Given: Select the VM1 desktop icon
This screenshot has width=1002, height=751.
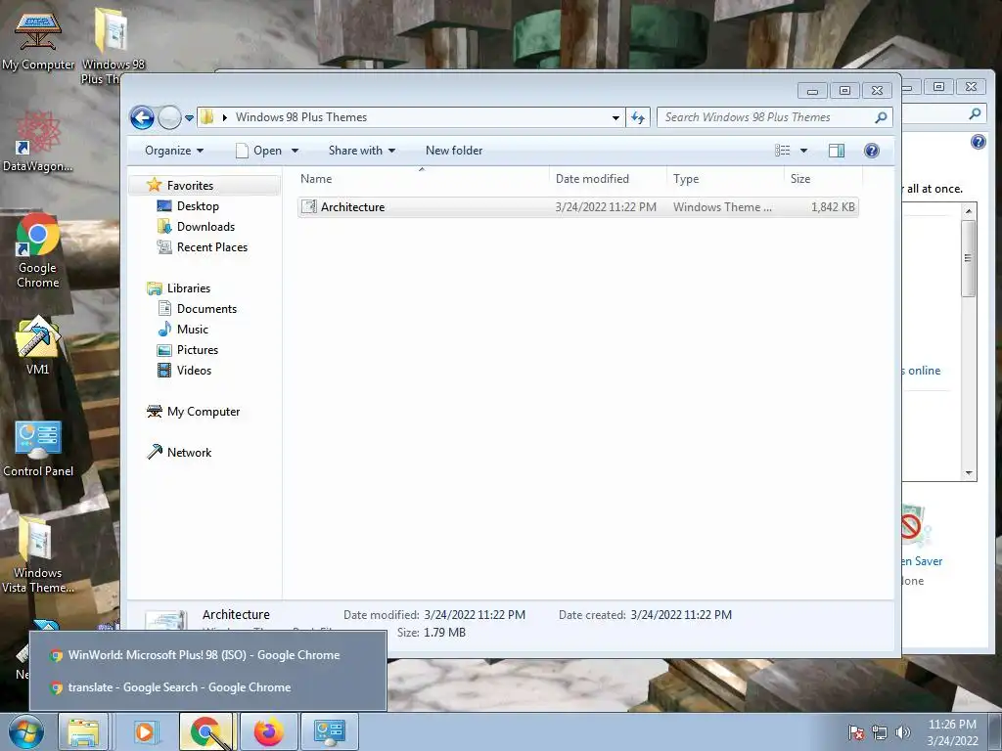Looking at the screenshot, I should coord(38,345).
